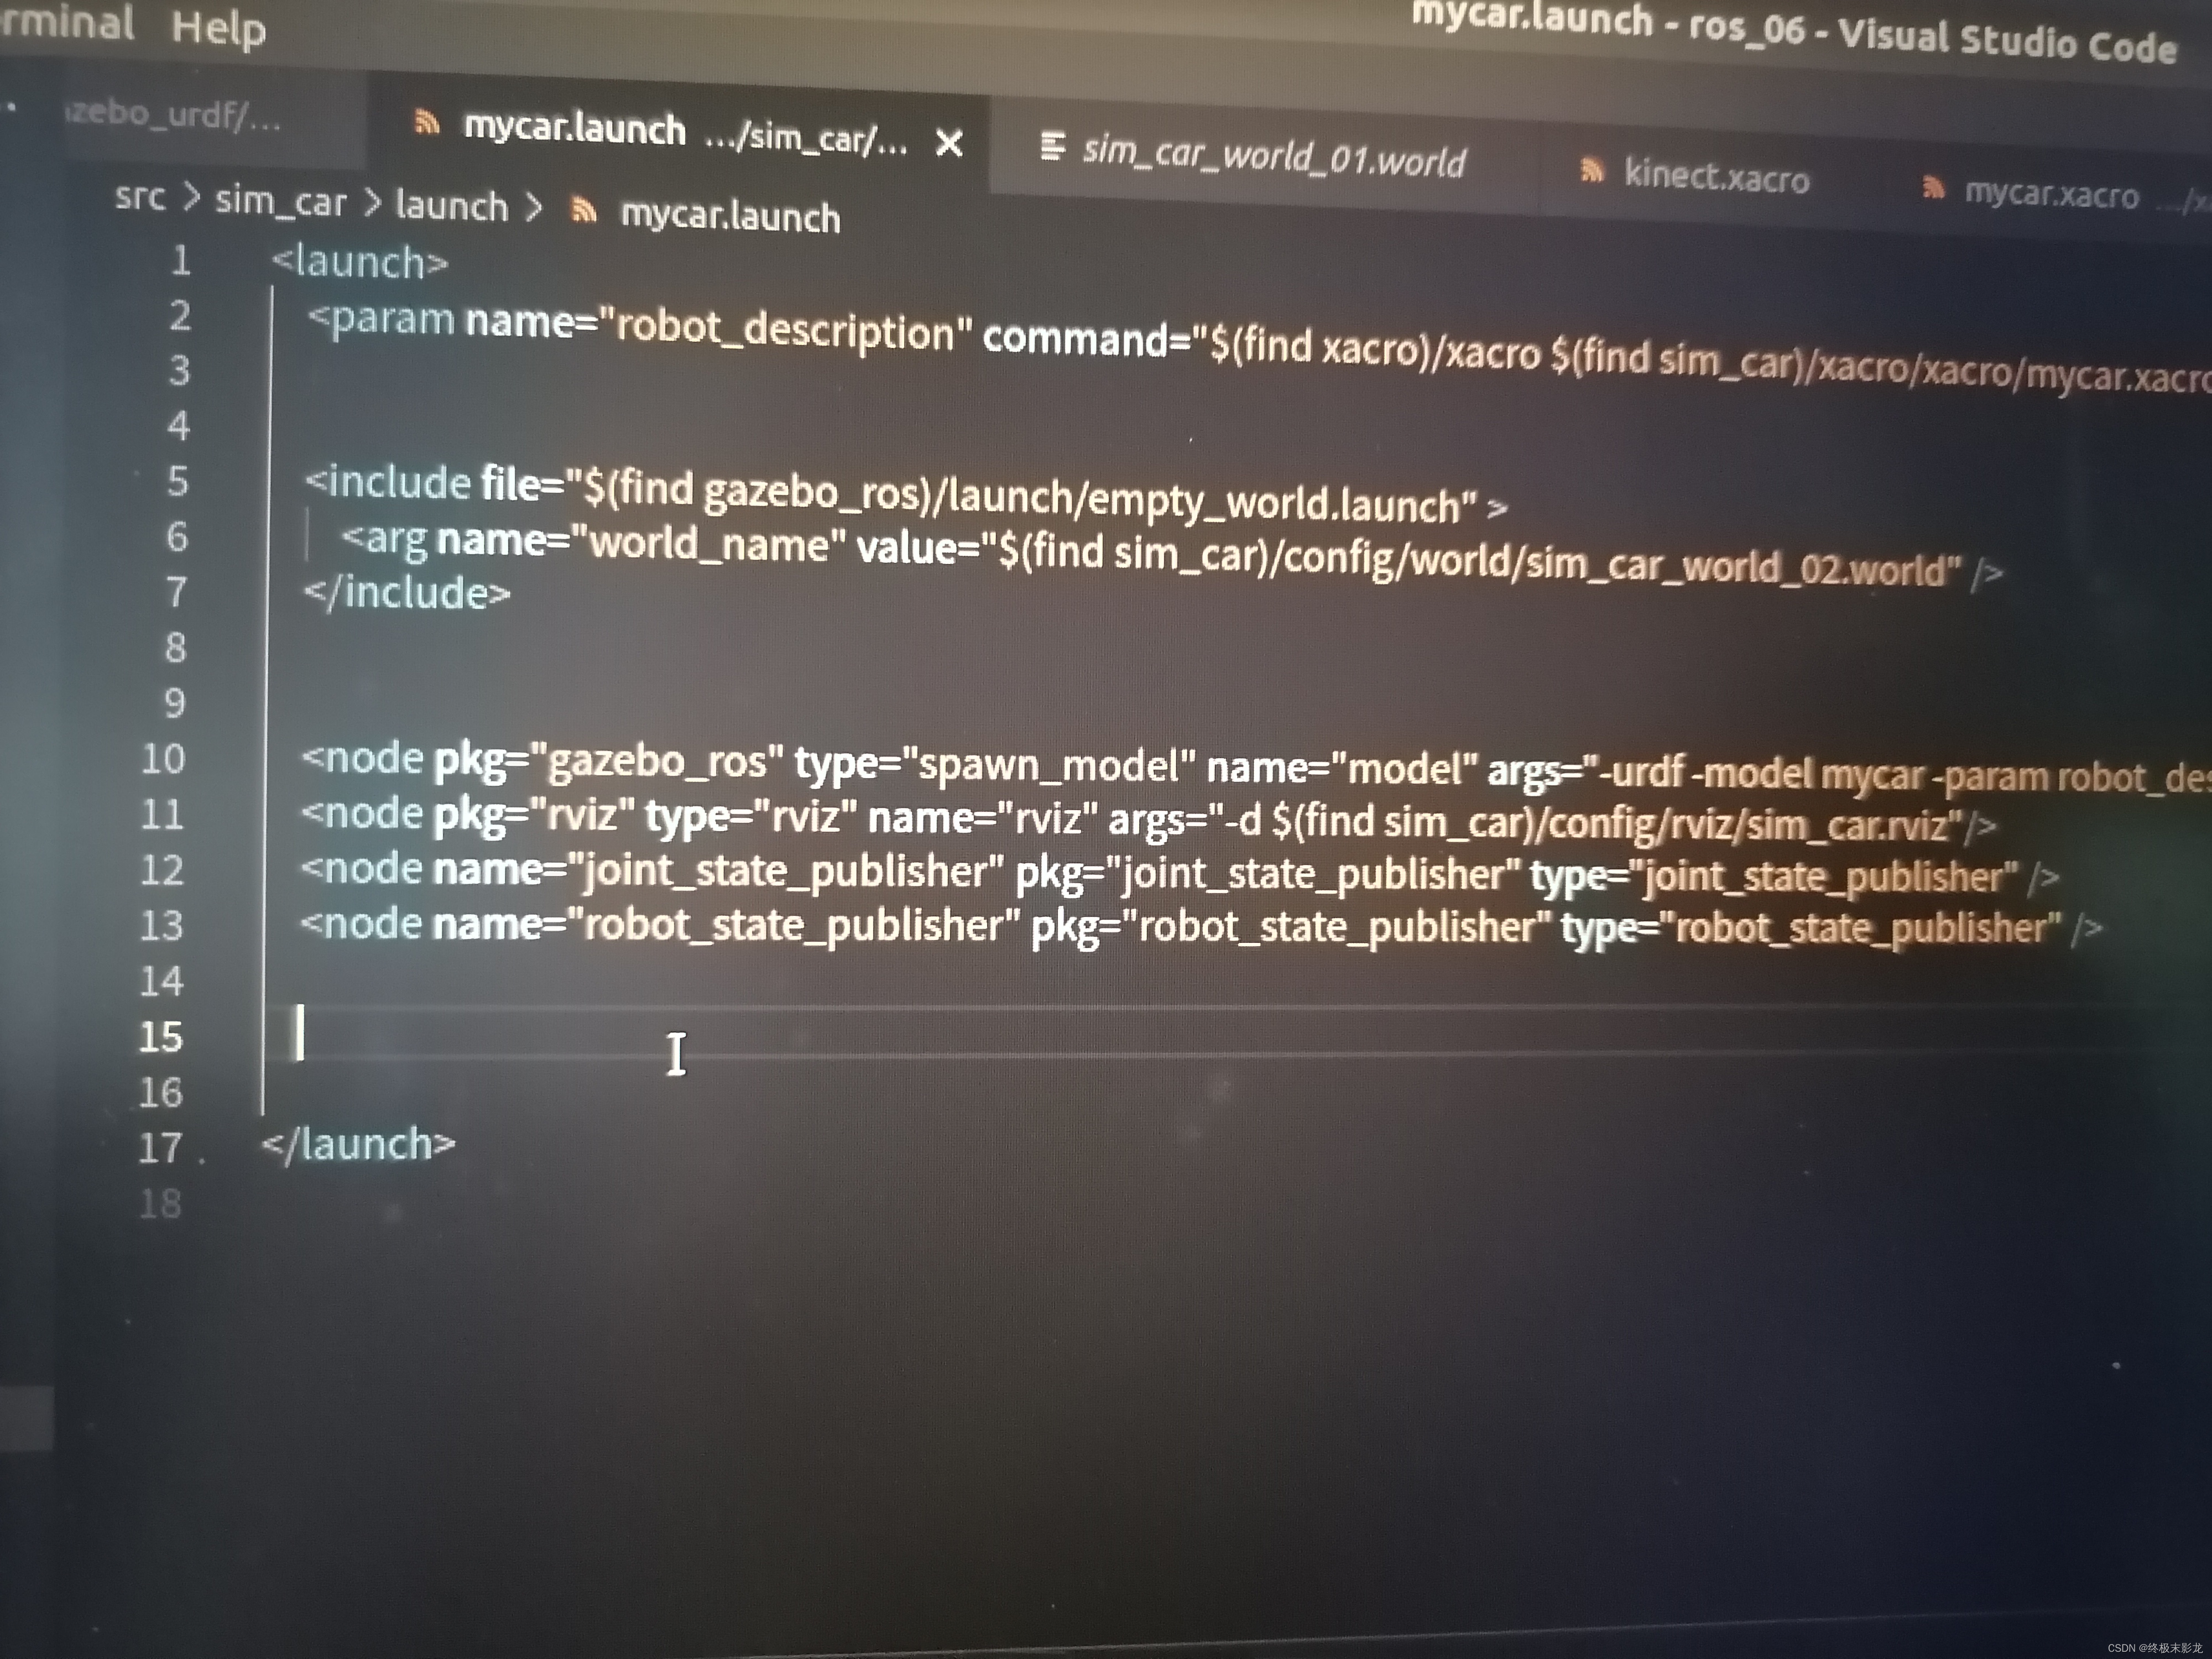
Task: Click line number 1 in the gutter
Action: click(181, 260)
